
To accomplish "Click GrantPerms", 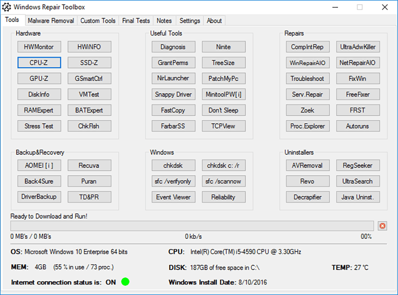I will pyautogui.click(x=174, y=63).
